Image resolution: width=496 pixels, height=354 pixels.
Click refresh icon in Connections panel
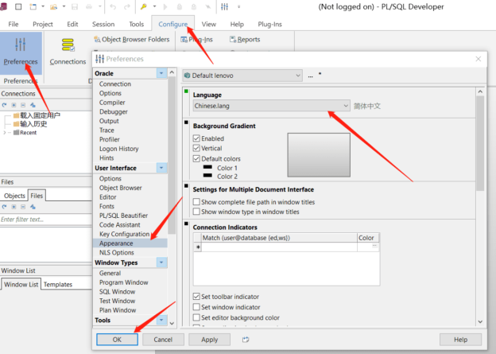(x=6, y=104)
